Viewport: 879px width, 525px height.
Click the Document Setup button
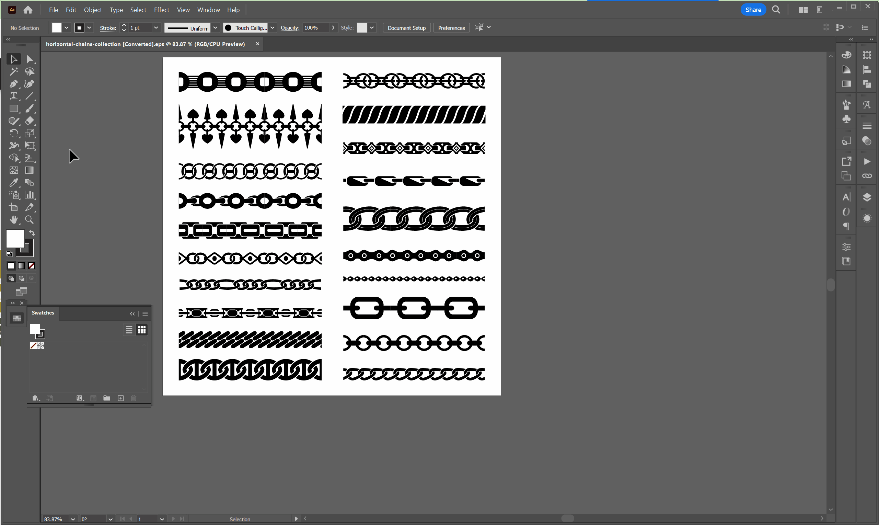(x=406, y=27)
